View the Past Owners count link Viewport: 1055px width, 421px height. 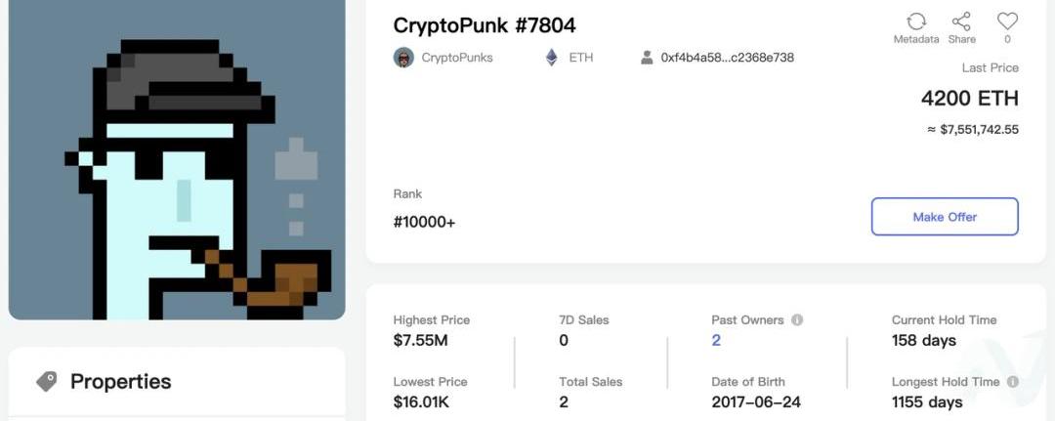716,340
